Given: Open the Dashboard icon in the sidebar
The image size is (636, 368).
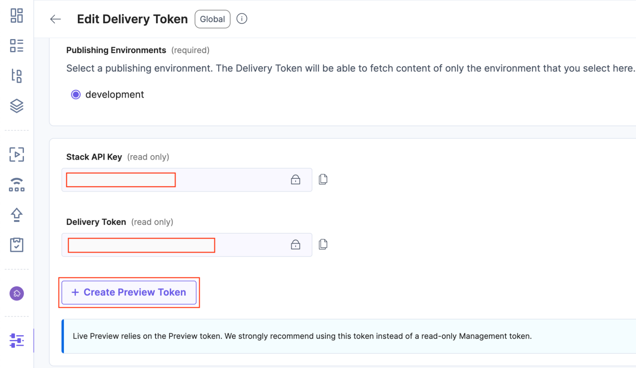Looking at the screenshot, I should click(x=17, y=16).
